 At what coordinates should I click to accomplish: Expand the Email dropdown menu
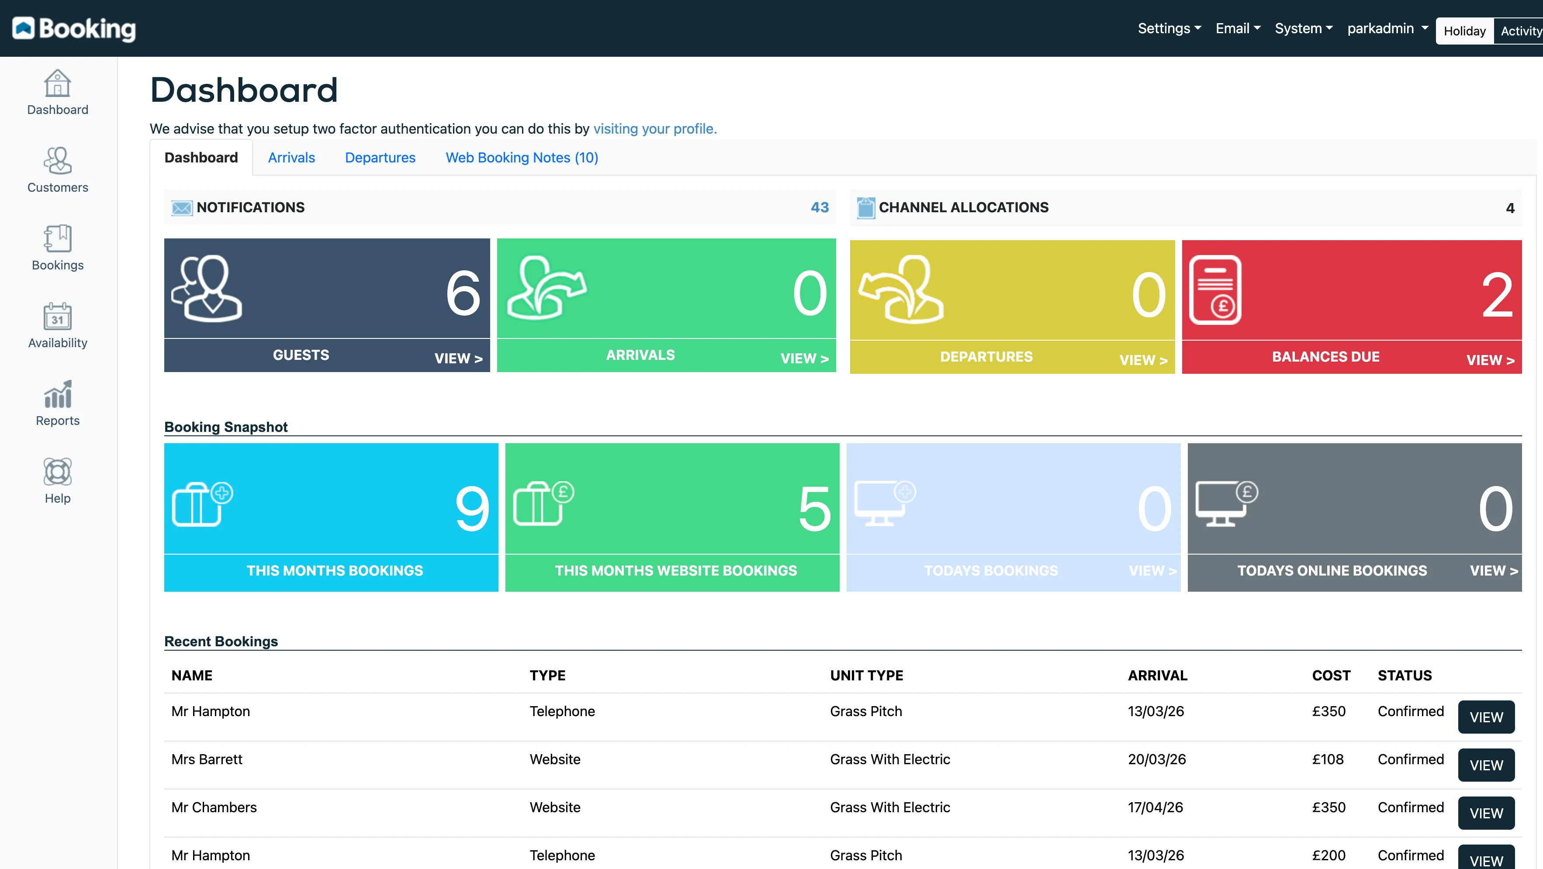click(x=1238, y=28)
